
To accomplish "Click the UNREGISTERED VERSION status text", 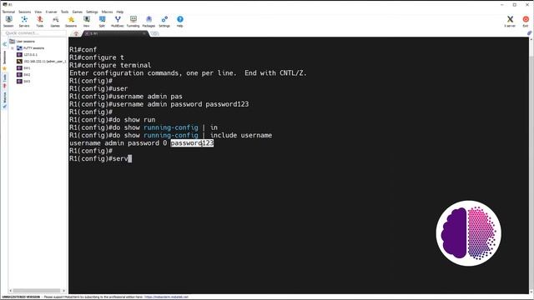I will click(21, 297).
